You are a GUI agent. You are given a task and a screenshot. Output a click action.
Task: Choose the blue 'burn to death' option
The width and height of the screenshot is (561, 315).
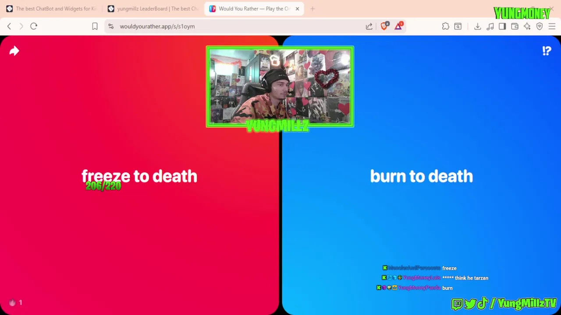pyautogui.click(x=421, y=176)
